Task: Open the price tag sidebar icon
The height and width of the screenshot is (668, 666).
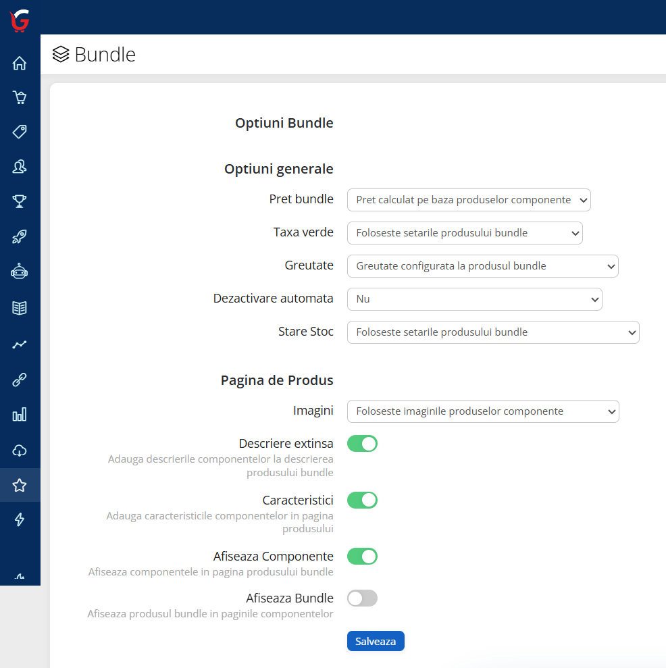Action: pos(20,132)
